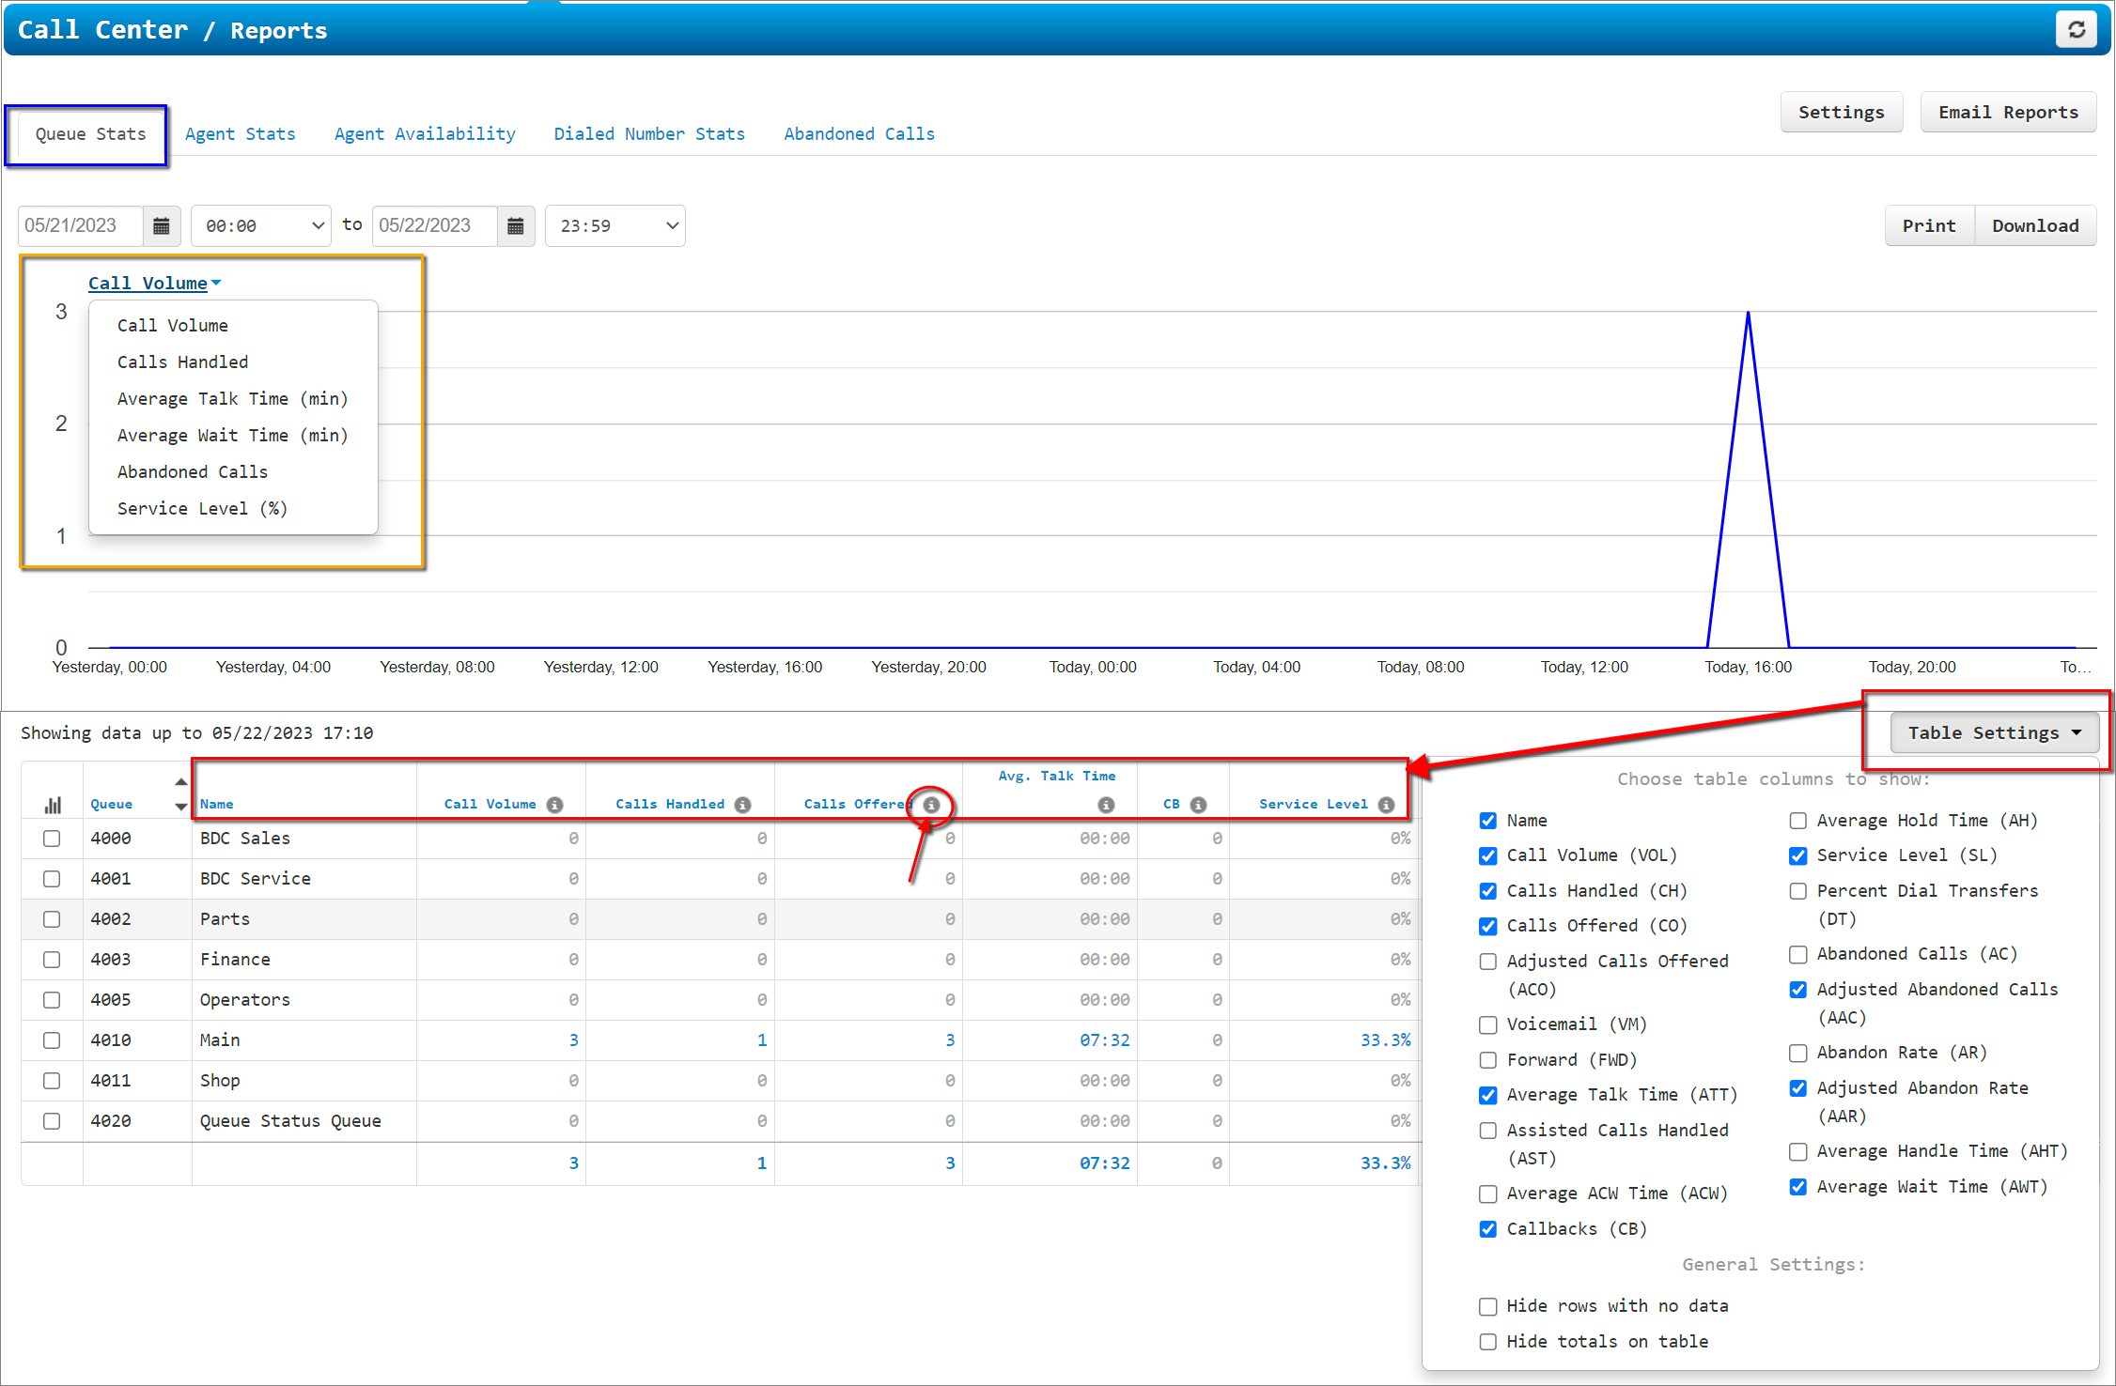Enable Forward (FWD) column checkbox

[x=1488, y=1060]
